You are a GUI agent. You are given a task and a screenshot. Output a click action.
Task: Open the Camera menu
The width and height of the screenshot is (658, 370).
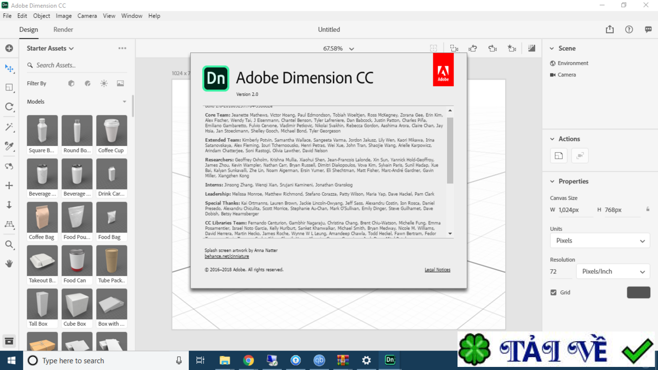(87, 15)
